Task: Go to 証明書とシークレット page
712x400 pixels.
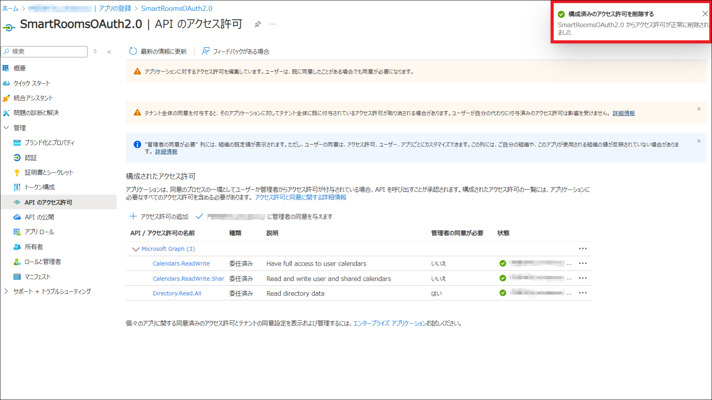Action: (x=49, y=172)
